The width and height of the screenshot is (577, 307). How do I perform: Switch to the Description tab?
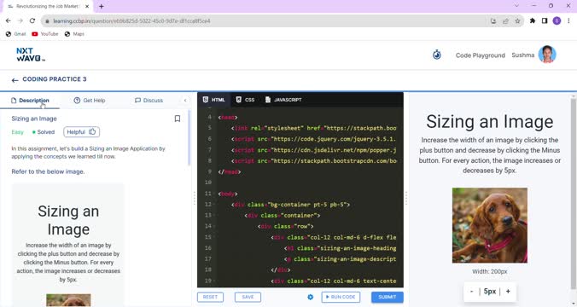pyautogui.click(x=30, y=101)
